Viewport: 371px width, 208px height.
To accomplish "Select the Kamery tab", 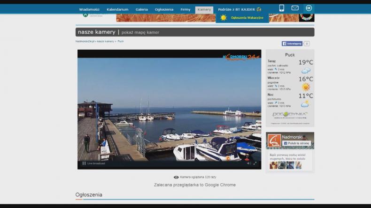I will tap(204, 9).
